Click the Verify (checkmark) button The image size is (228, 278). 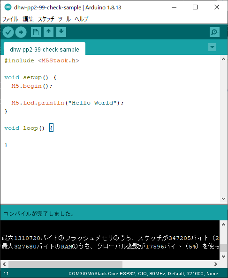(x=8, y=32)
